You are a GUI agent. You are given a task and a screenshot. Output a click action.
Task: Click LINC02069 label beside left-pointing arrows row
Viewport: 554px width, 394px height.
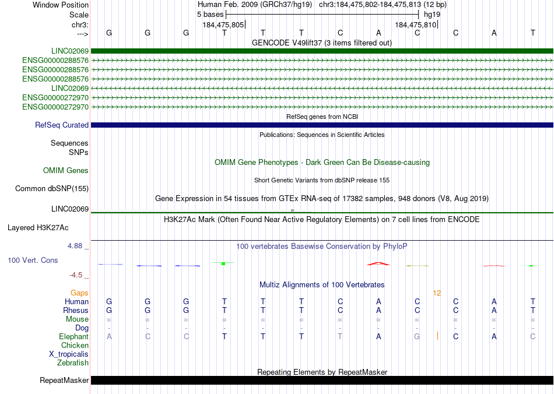tap(69, 88)
